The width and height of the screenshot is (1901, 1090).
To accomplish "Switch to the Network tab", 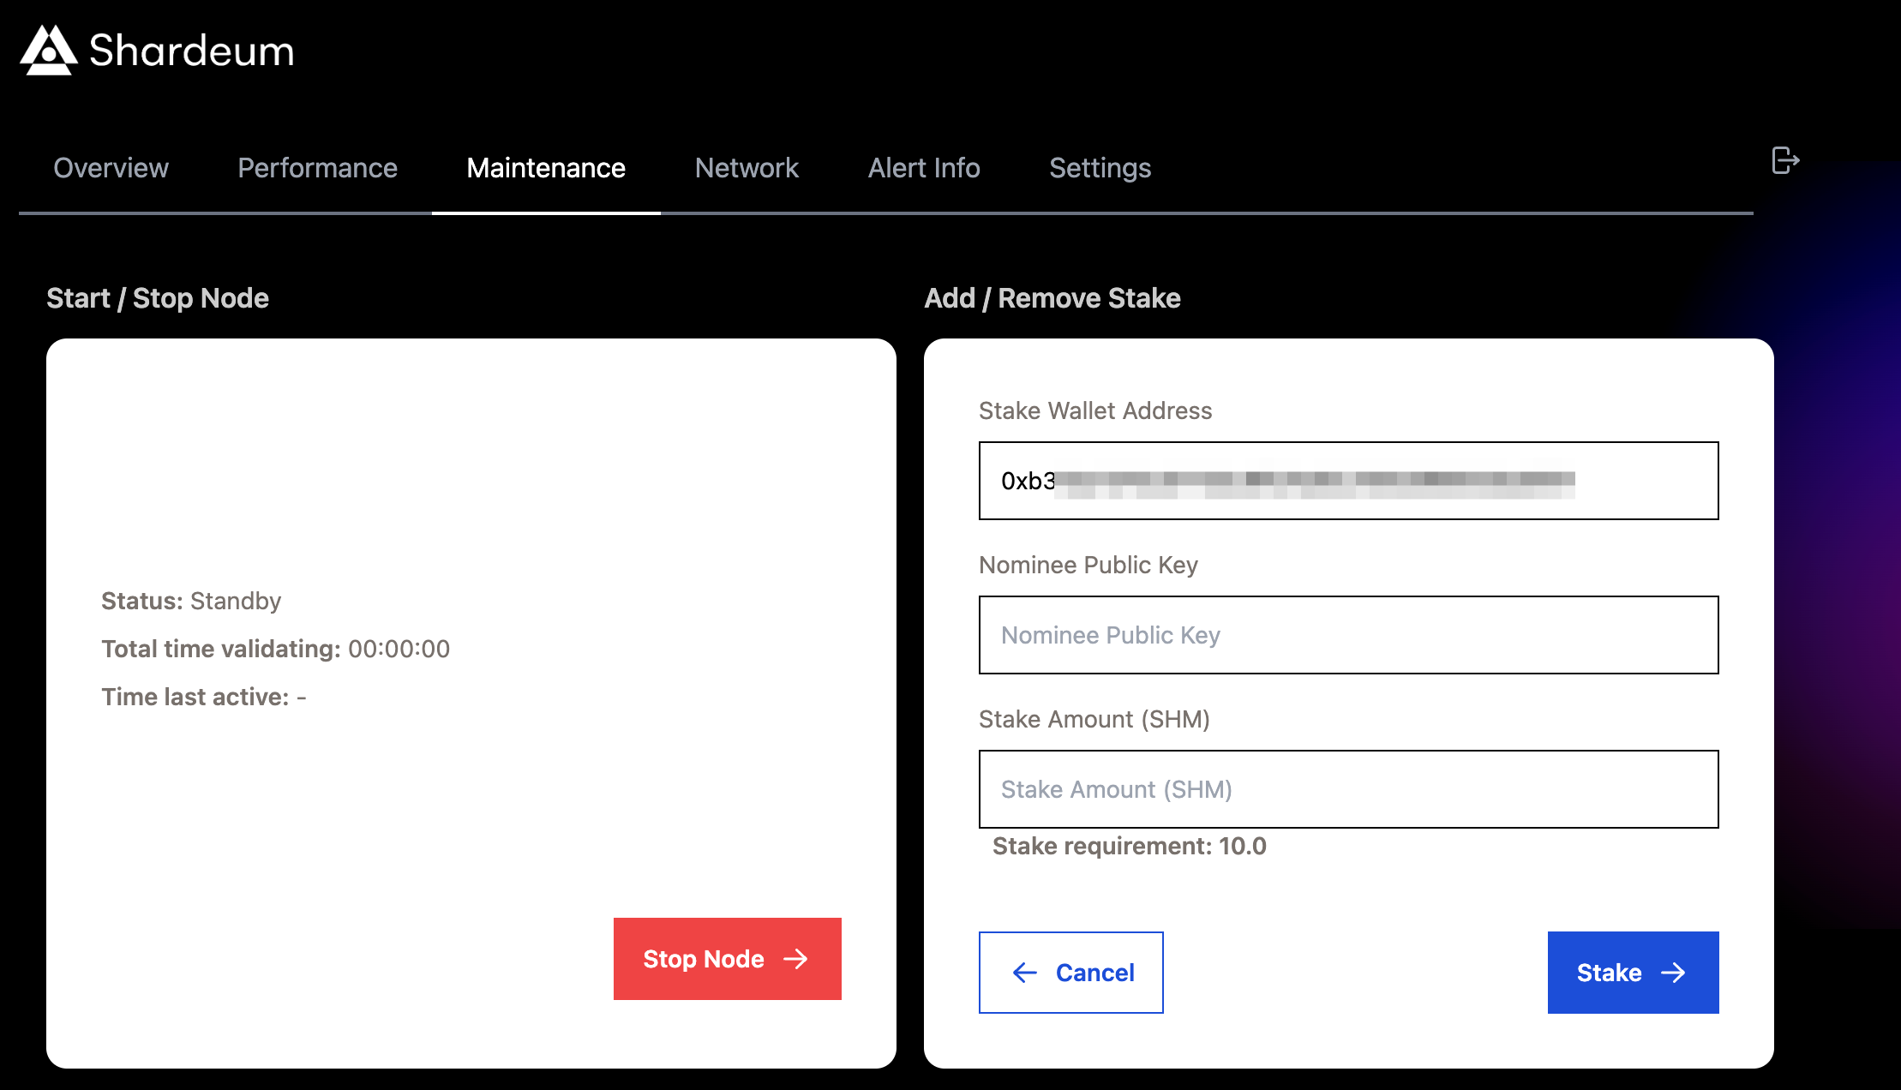I will (746, 168).
